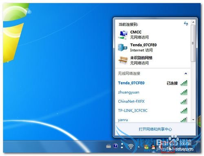Viewport: 204px width, 156px height.
Task: Click the blue help question mark tray icon
Action: (115, 146)
